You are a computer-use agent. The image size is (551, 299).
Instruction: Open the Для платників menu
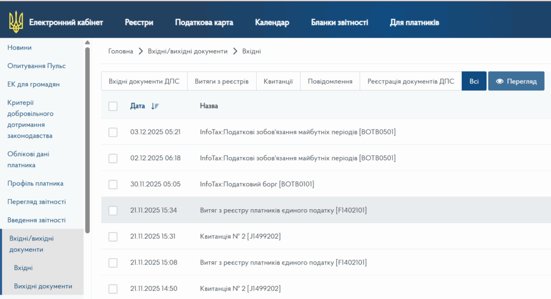coord(414,23)
